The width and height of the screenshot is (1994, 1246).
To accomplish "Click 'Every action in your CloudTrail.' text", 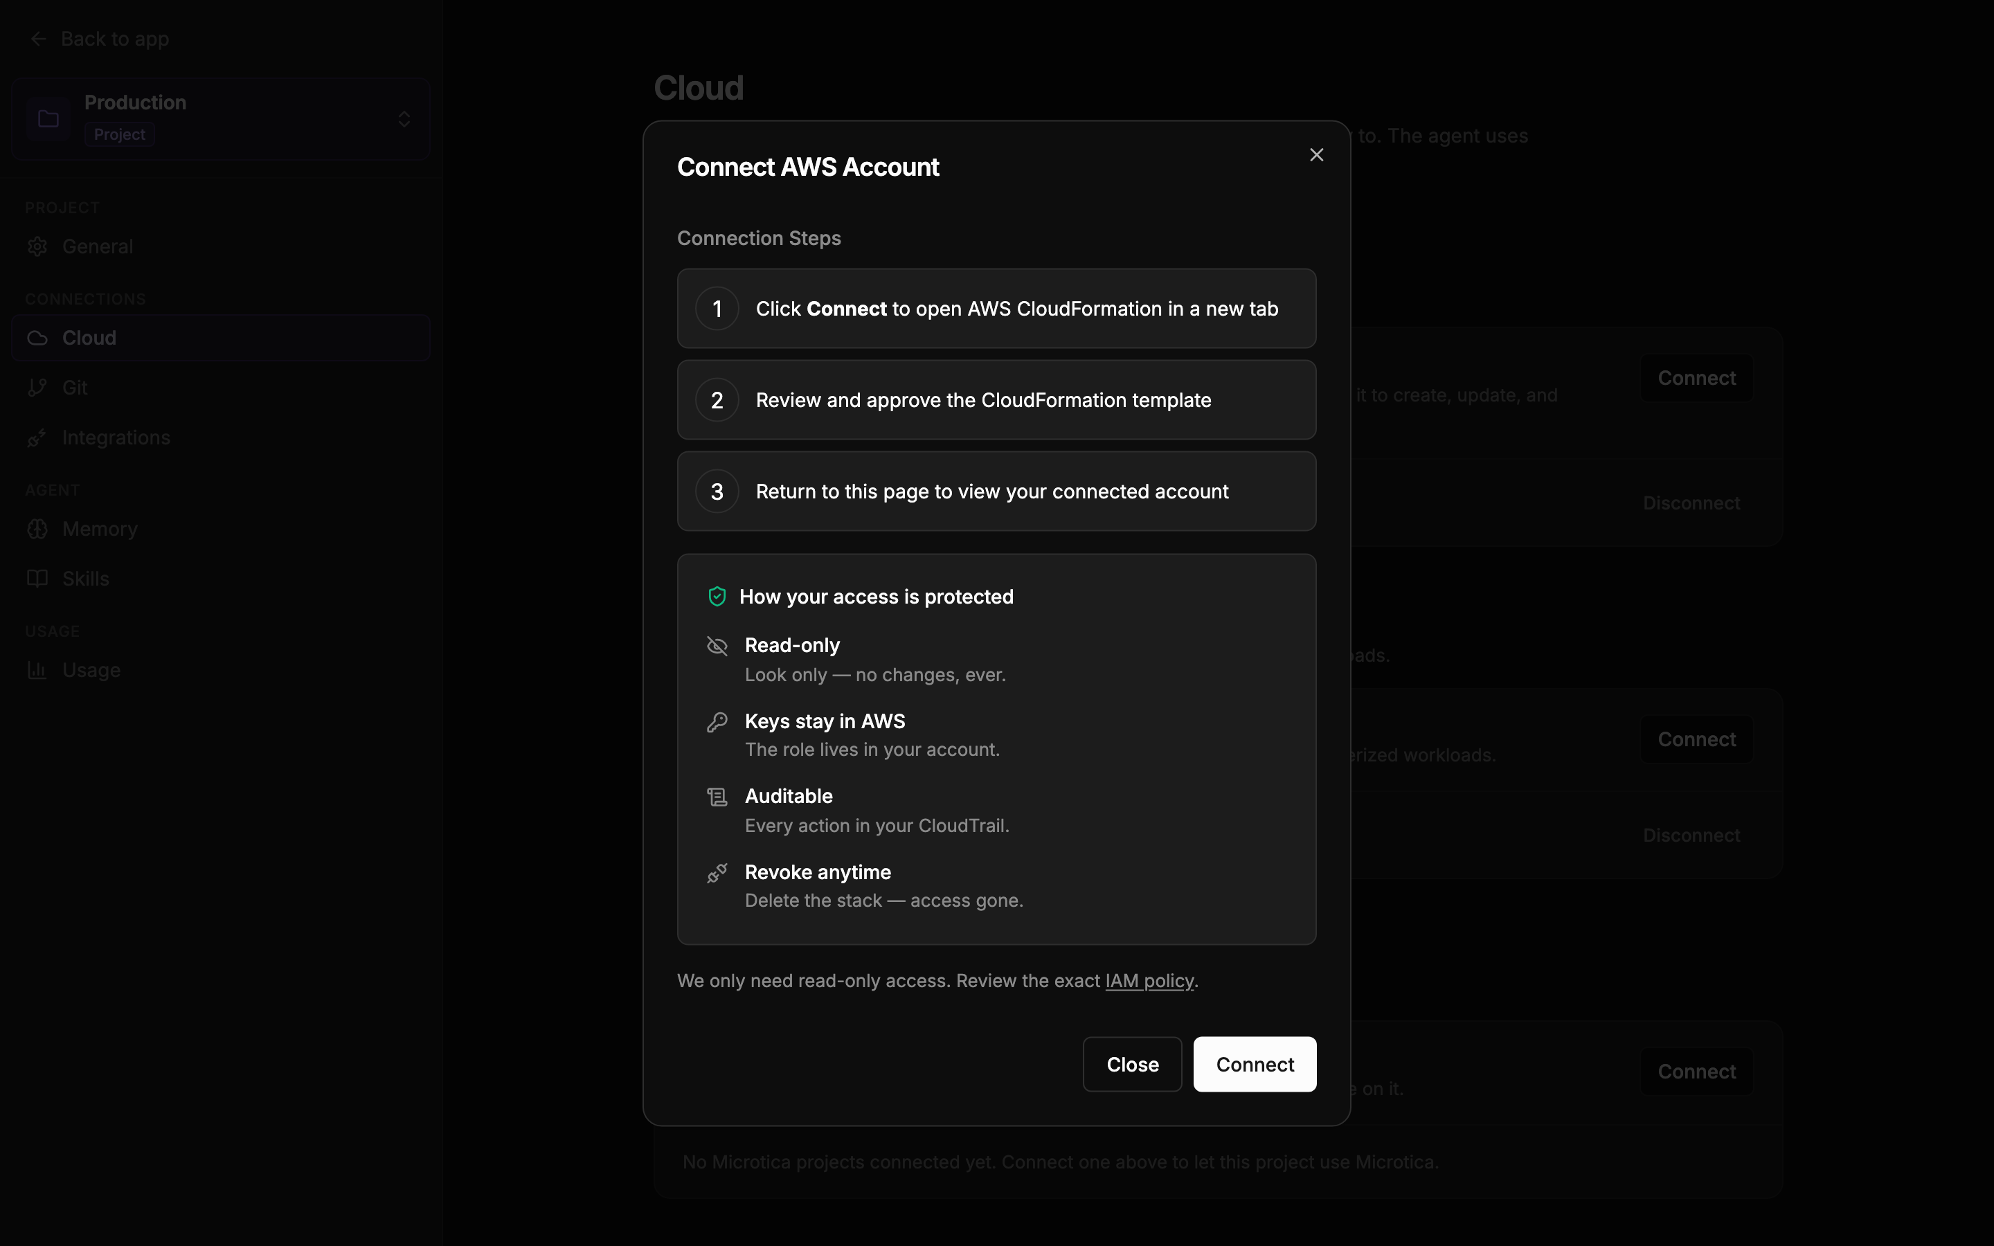I will point(877,826).
